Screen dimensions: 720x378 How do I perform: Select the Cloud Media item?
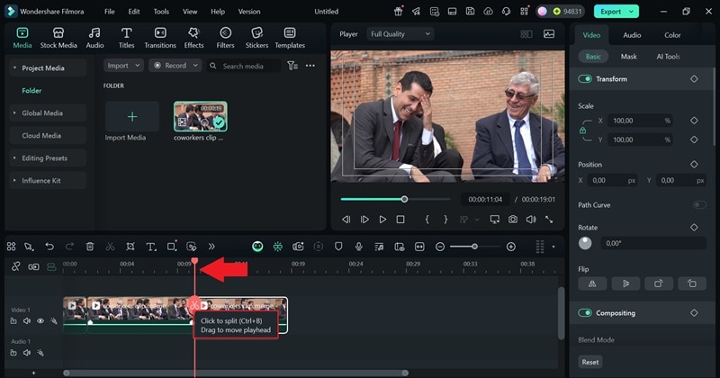[x=48, y=136]
